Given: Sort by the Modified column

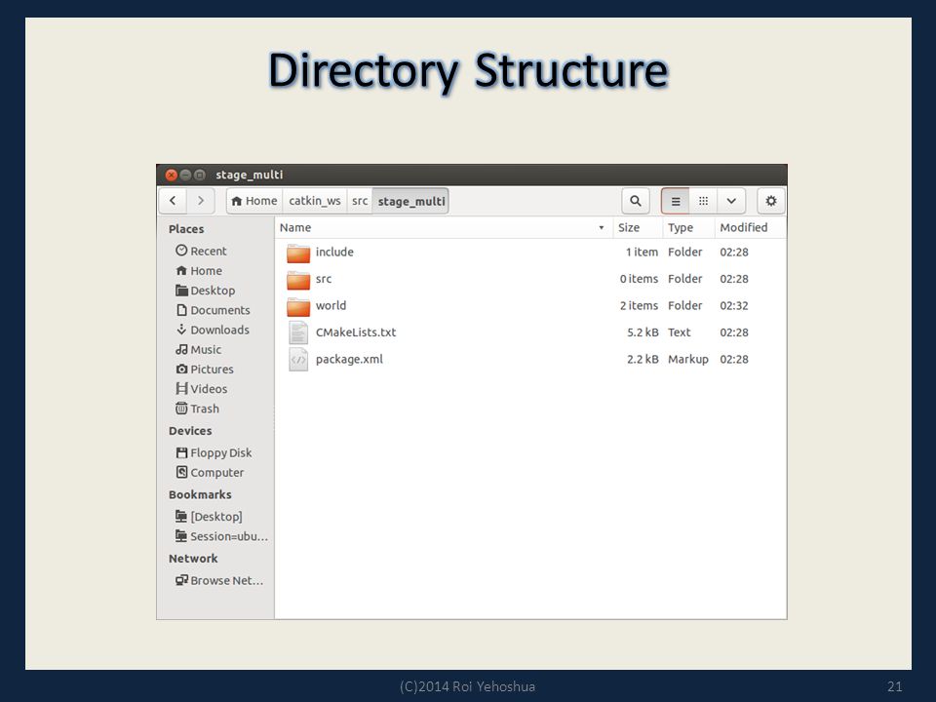Looking at the screenshot, I should pos(751,227).
